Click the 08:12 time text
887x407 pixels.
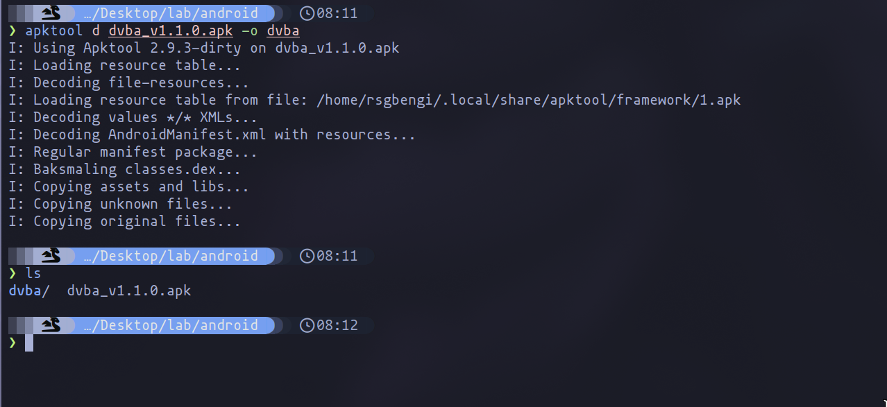point(337,325)
